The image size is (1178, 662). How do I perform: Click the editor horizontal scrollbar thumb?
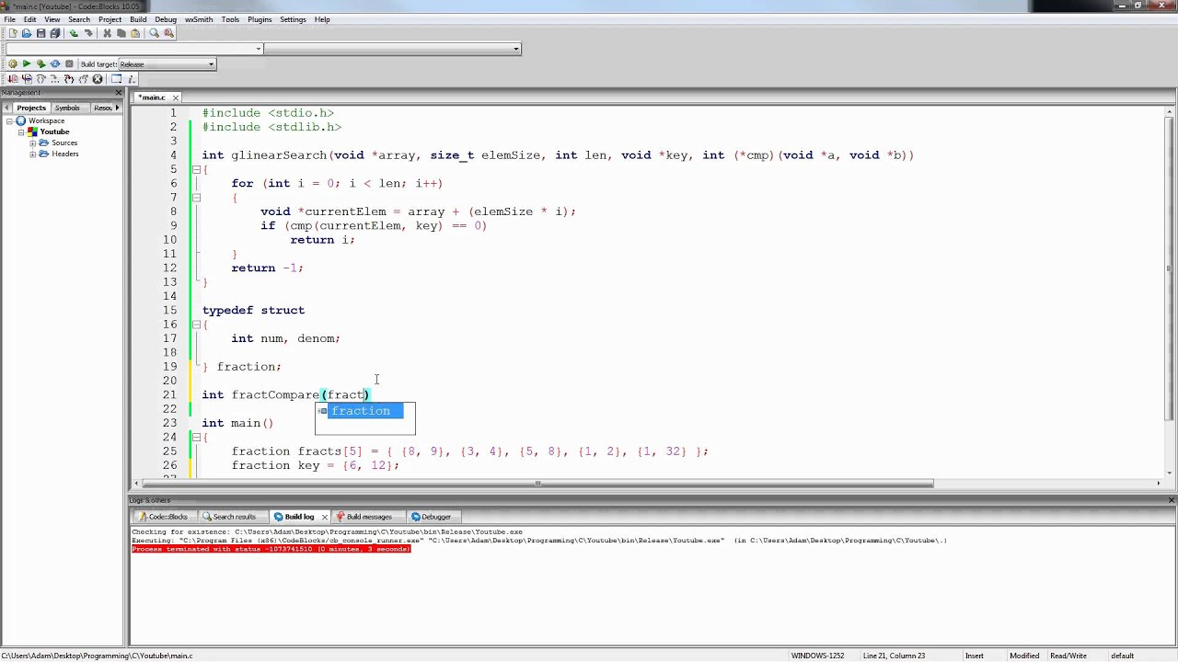[x=538, y=484]
